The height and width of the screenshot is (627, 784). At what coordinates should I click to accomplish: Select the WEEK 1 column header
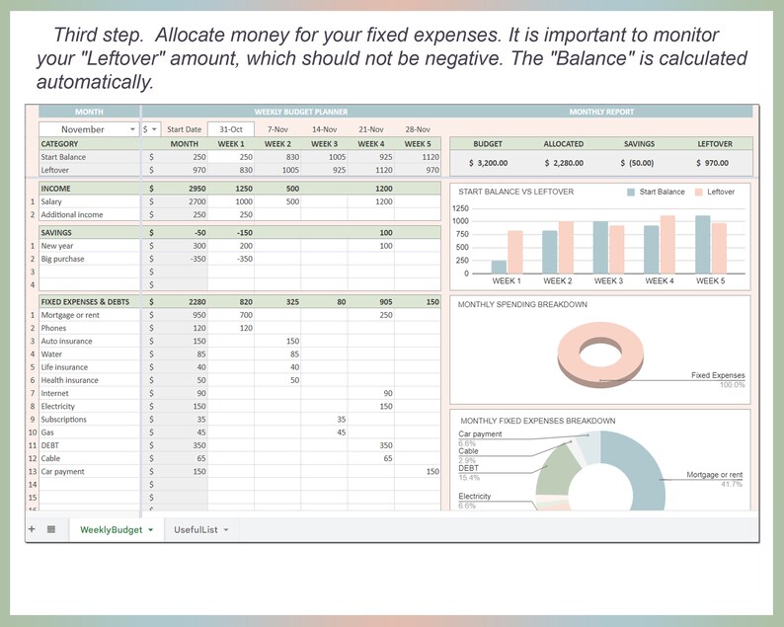click(x=231, y=143)
